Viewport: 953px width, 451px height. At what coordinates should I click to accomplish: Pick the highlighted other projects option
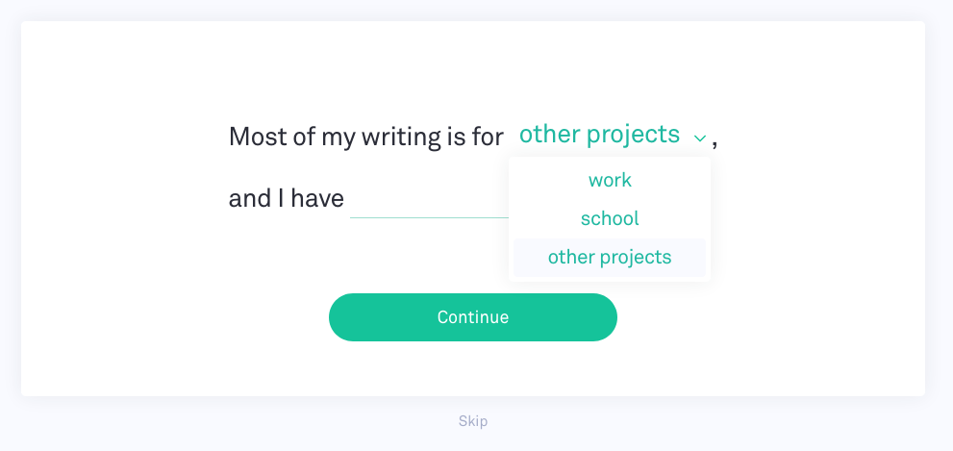tap(610, 258)
